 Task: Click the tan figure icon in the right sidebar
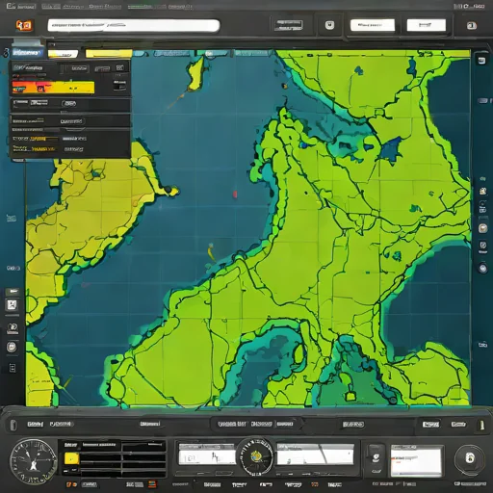click(482, 192)
